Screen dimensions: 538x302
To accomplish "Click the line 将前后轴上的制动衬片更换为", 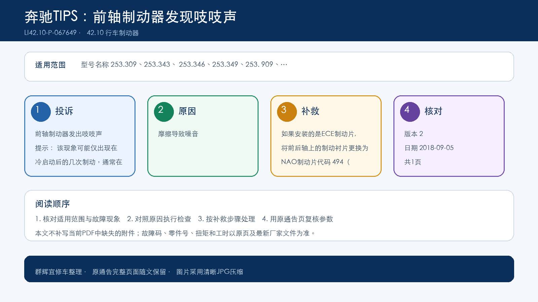I will tap(325, 148).
